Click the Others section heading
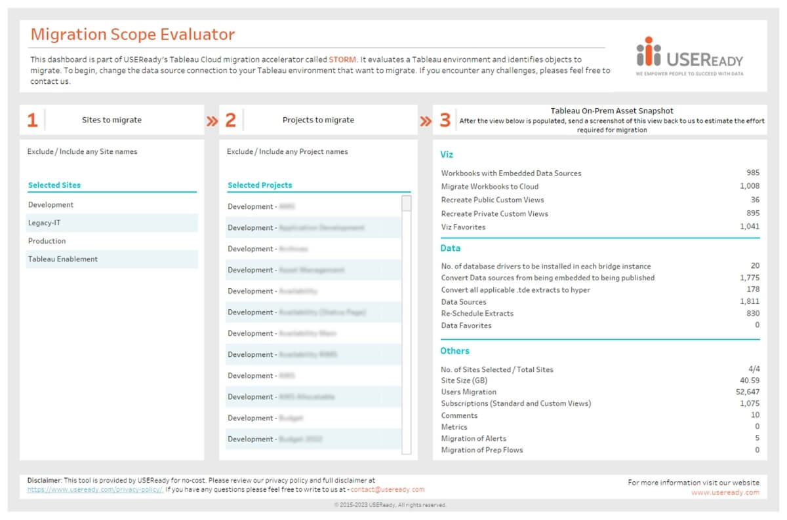This screenshot has height=520, width=787. pyautogui.click(x=455, y=351)
